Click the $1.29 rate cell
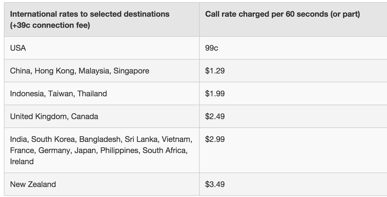The image size is (387, 197). [215, 71]
